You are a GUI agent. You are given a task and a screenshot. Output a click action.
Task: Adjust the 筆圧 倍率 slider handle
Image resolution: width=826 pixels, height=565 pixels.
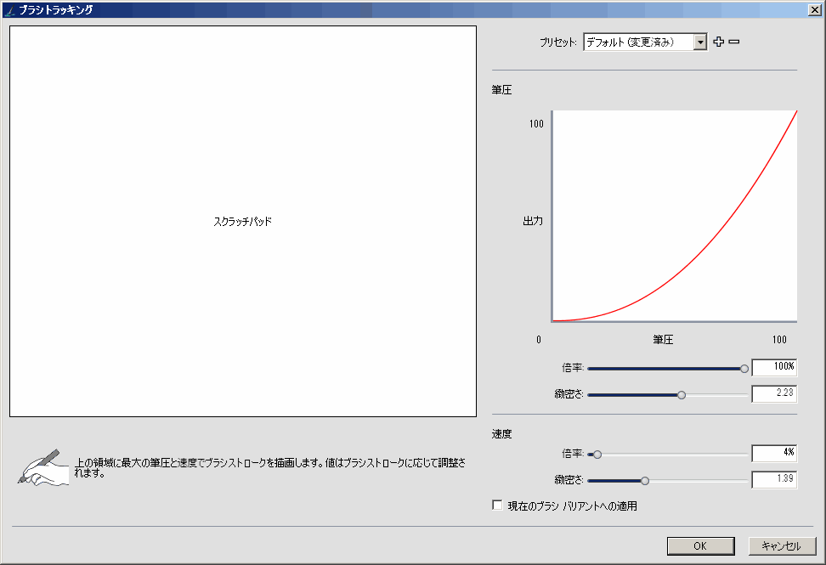pyautogui.click(x=744, y=369)
